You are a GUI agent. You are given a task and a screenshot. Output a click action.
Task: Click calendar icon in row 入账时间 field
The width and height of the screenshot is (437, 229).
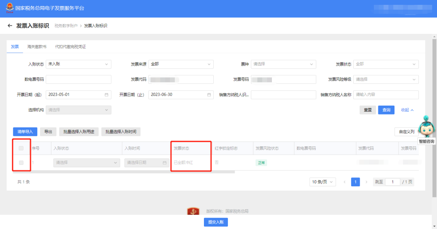(164, 163)
